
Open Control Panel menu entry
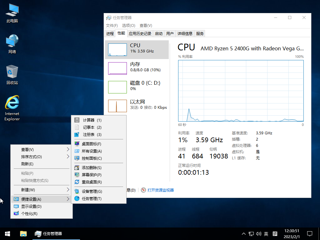[92, 158]
